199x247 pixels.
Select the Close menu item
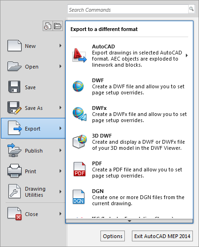click(x=33, y=214)
